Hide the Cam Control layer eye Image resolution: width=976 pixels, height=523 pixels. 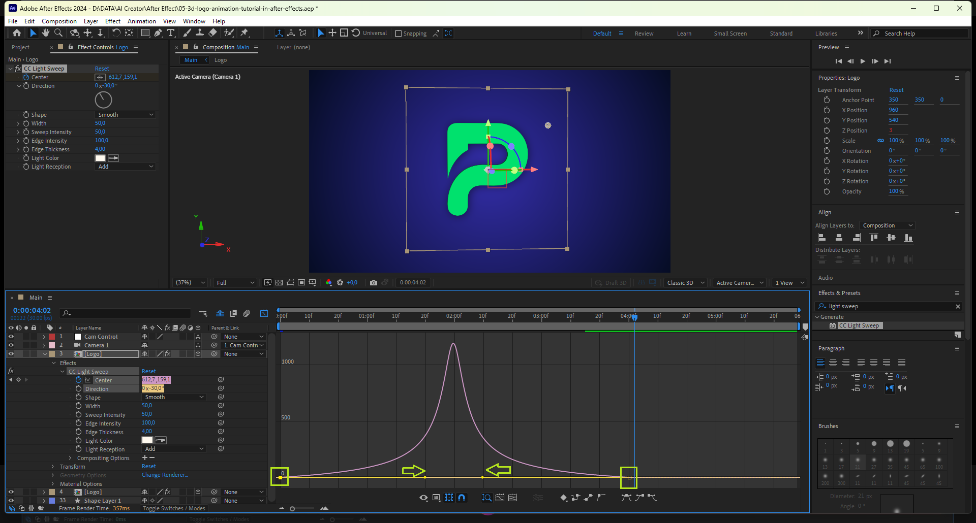pyautogui.click(x=11, y=337)
